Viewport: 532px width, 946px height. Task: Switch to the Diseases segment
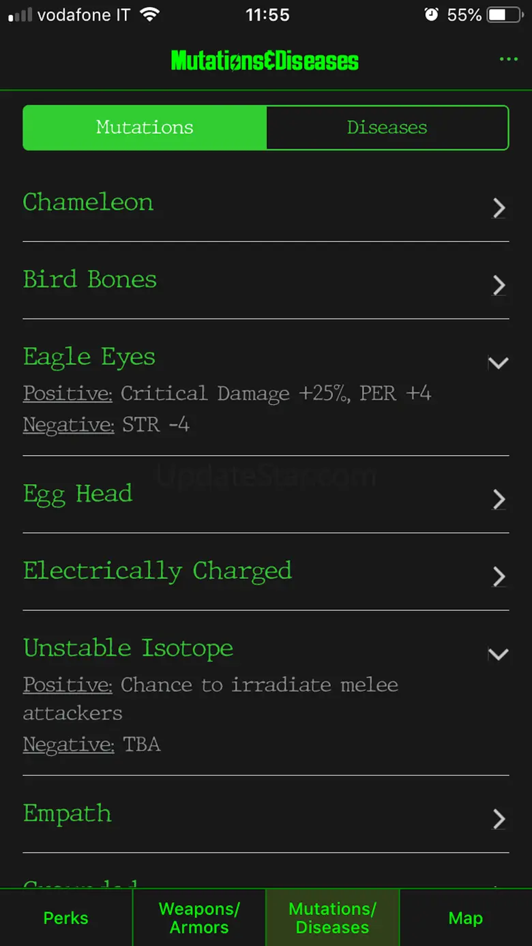coord(387,128)
